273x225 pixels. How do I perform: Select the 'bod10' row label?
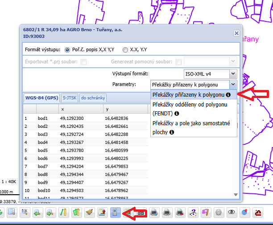click(44, 191)
